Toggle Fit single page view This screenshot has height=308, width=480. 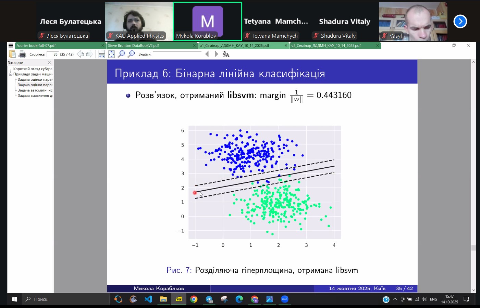111,54
